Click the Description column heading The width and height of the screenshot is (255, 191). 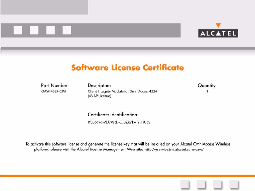99,85
